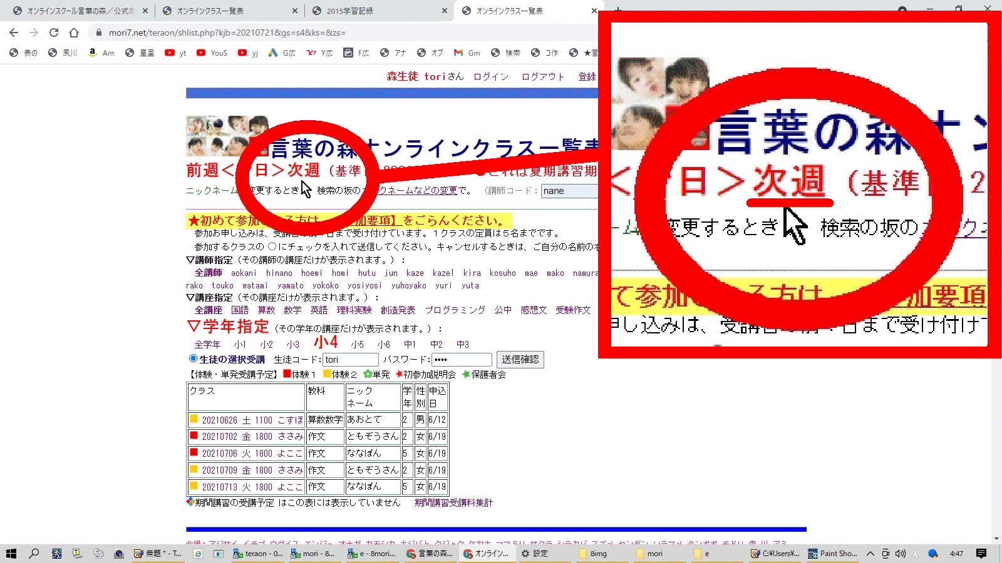Image resolution: width=1002 pixels, height=563 pixels.
Task: Open Windows taskbar search
Action: point(34,554)
